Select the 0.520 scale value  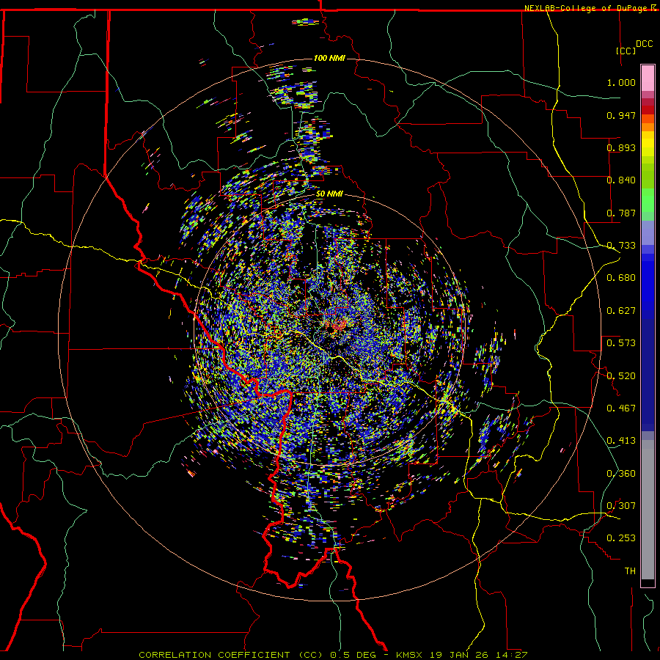click(621, 375)
